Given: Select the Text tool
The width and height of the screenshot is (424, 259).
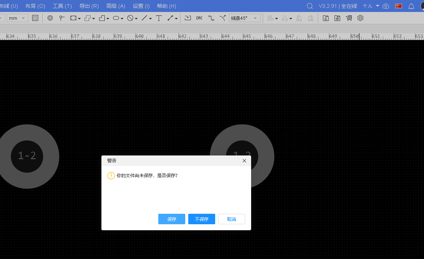Looking at the screenshot, I should [x=159, y=18].
